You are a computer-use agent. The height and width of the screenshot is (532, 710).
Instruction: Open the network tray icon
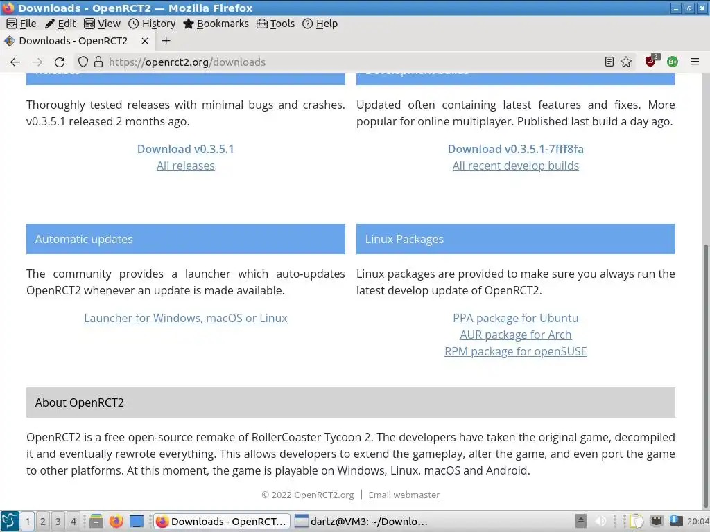[x=656, y=521]
